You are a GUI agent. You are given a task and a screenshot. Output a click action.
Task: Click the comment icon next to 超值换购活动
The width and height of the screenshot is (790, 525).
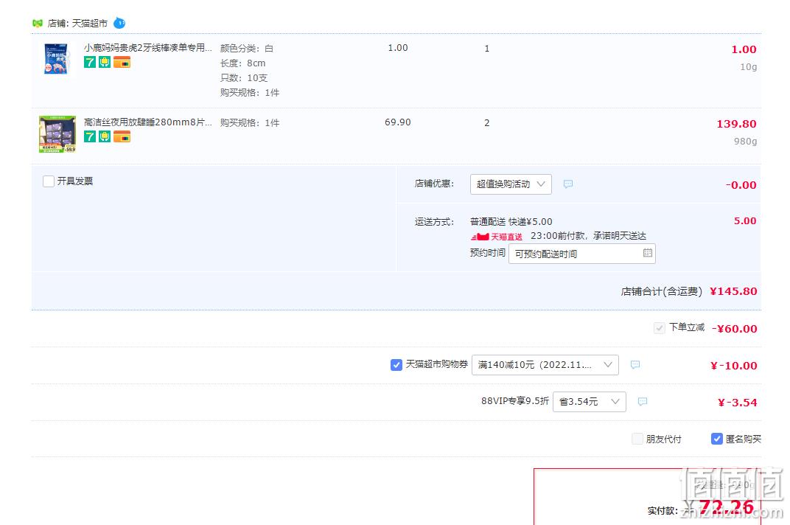click(567, 184)
